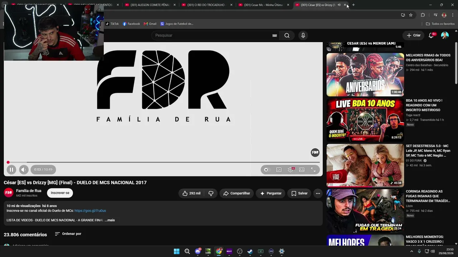Screen dimensions: 458x257
Task: Open the Windows Start menu
Action: [x=176, y=251]
